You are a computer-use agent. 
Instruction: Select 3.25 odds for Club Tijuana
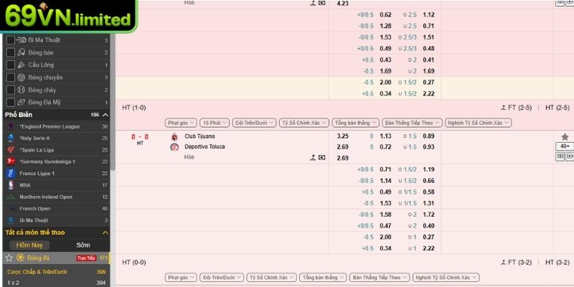pos(343,136)
